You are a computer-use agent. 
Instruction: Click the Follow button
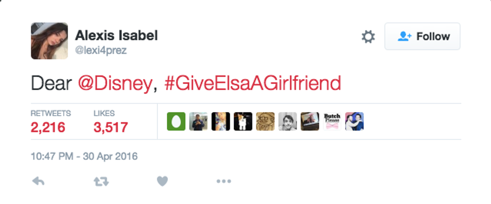click(422, 36)
